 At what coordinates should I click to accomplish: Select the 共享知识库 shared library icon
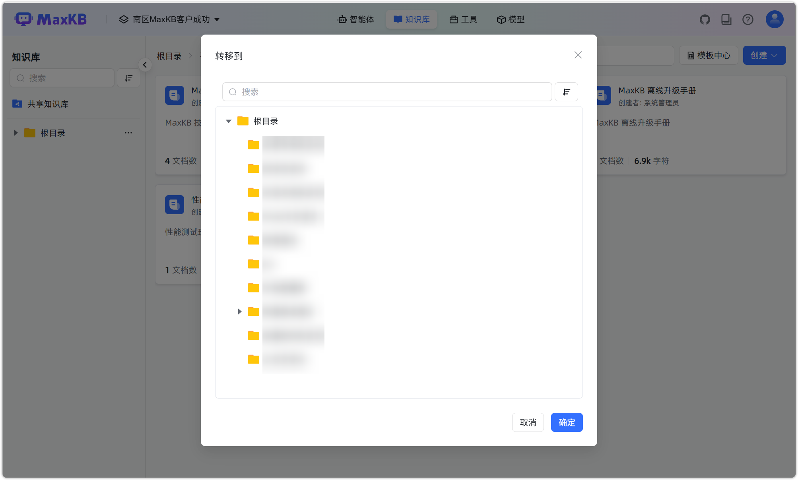coord(17,104)
